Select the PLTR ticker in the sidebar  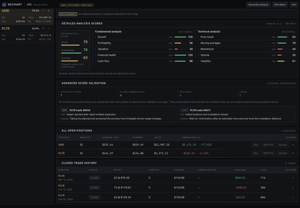point(6,29)
